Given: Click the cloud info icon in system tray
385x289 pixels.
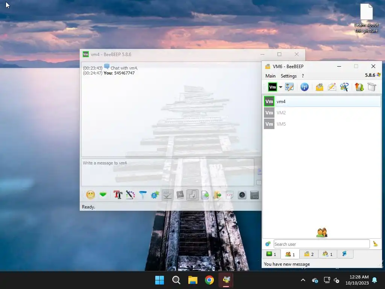Looking at the screenshot, I should tap(315, 280).
